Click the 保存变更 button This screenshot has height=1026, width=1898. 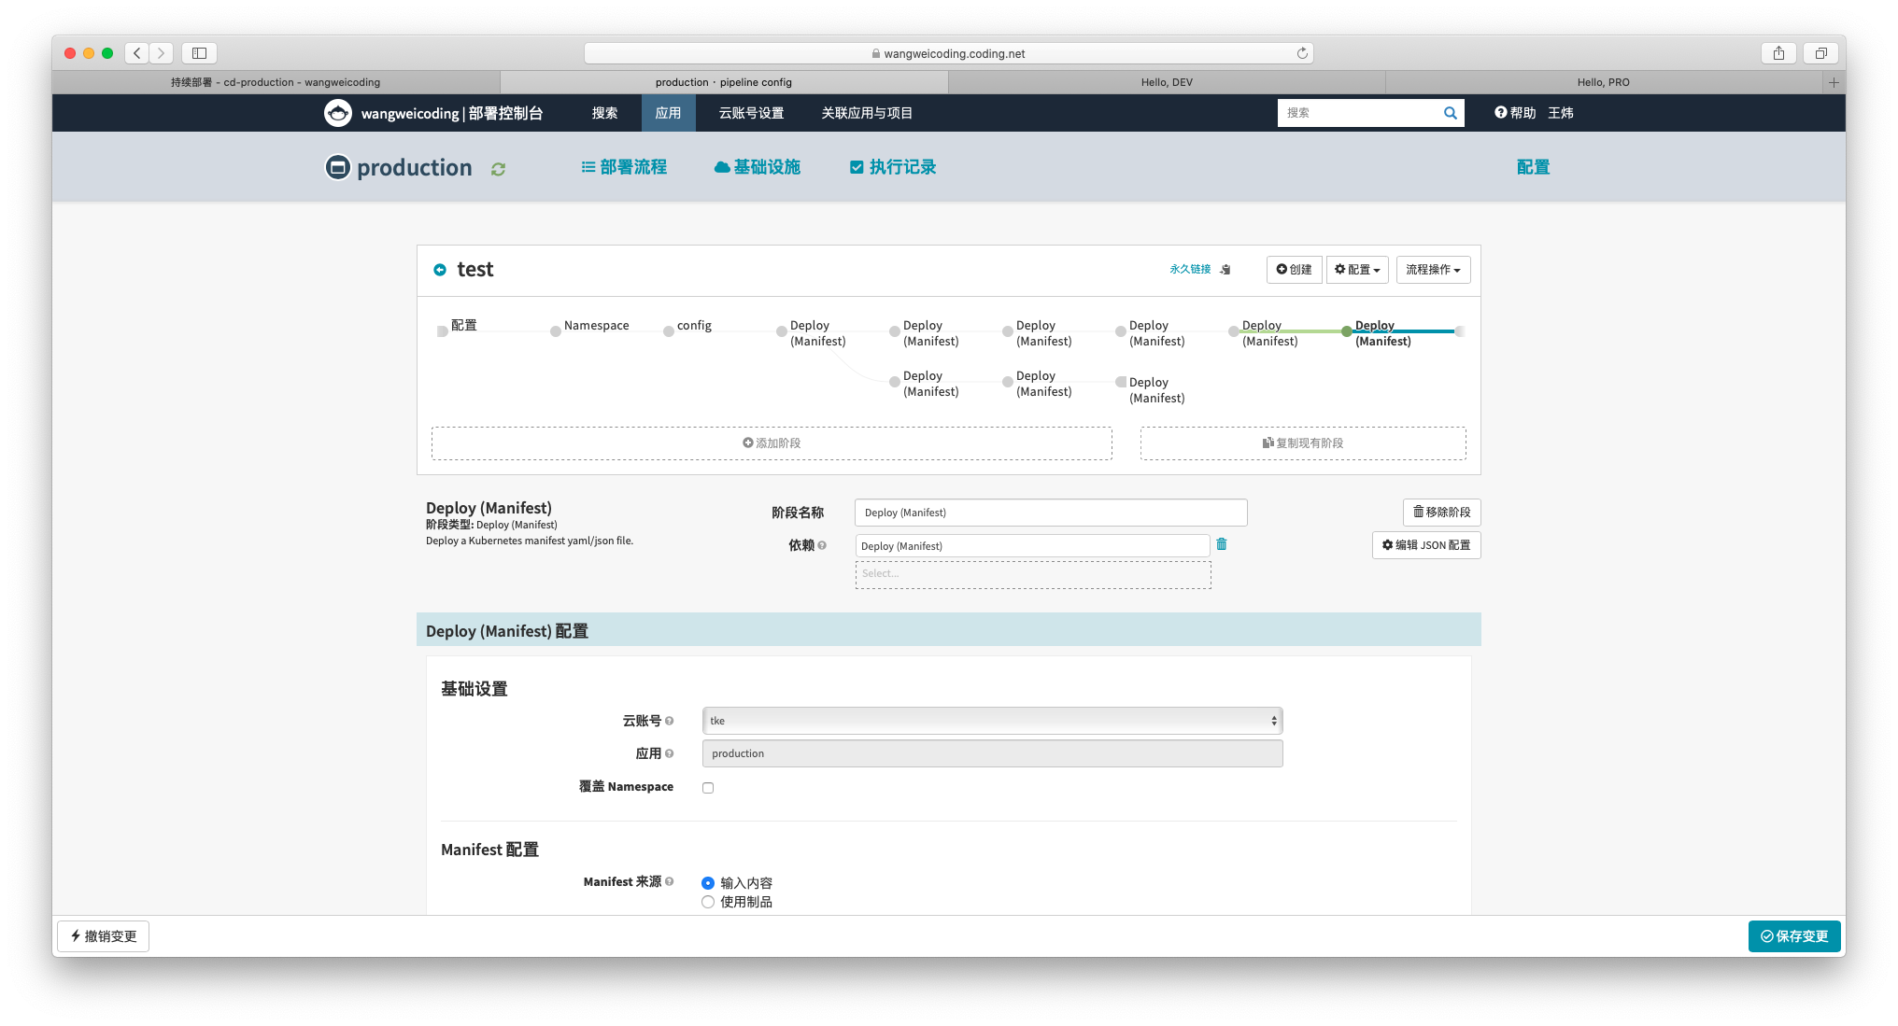coord(1797,935)
